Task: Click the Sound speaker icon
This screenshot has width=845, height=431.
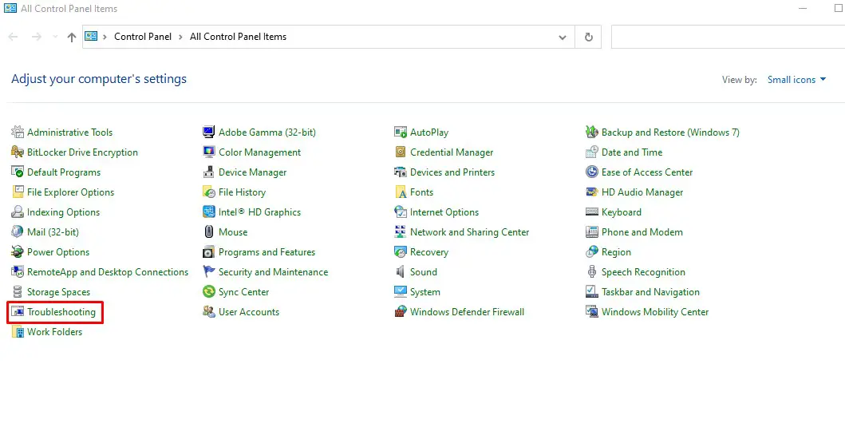Action: (401, 272)
